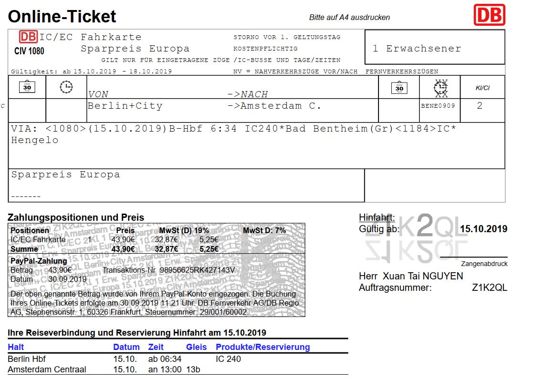The width and height of the screenshot is (535, 380).
Task: Select the Online-Ticket heading
Action: (62, 16)
